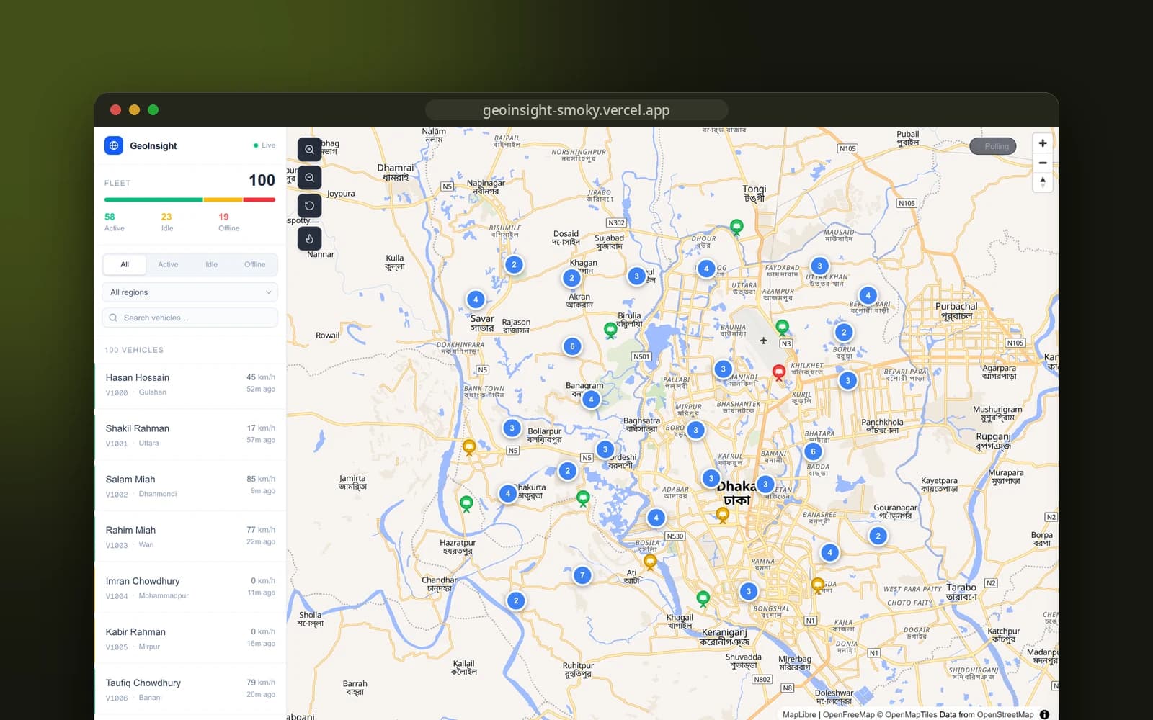The image size is (1153, 720).
Task: Switch to the Offline filter tab
Action: click(254, 264)
